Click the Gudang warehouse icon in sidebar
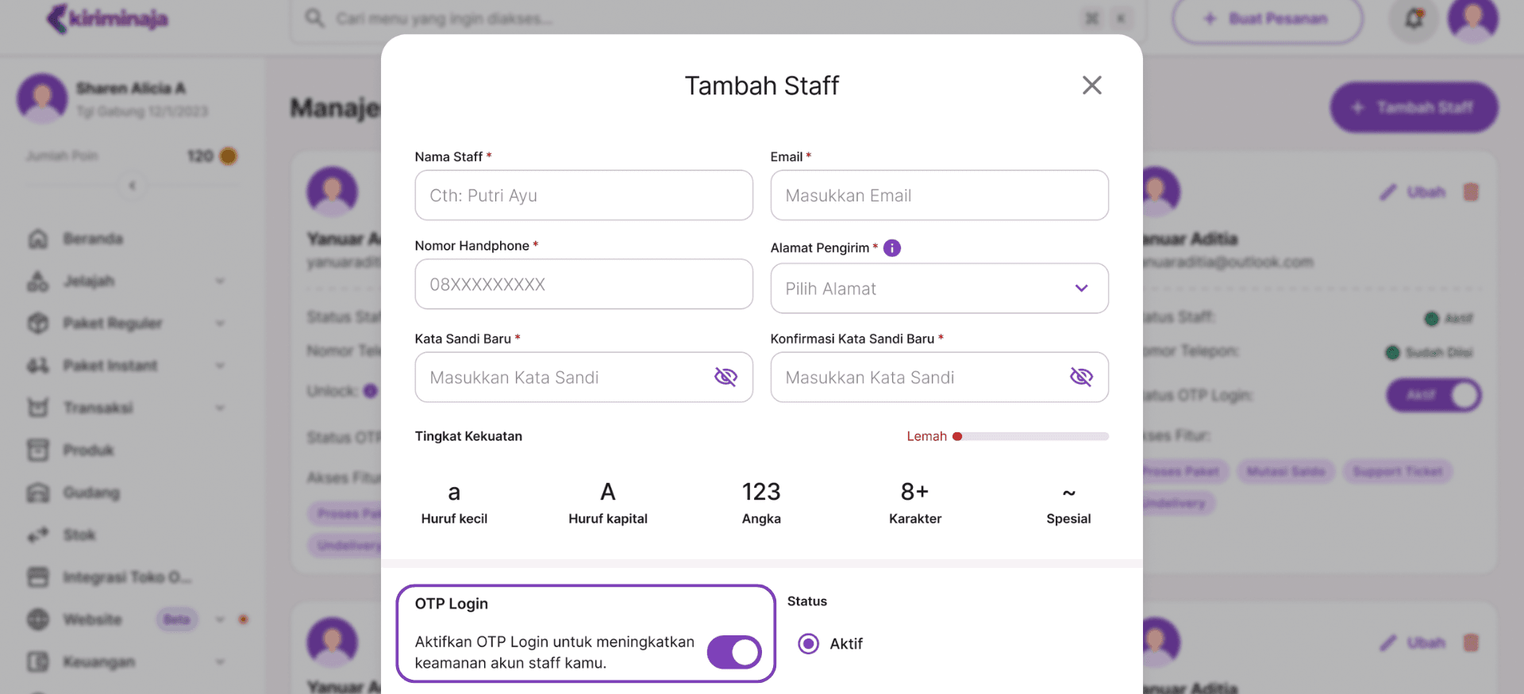 (x=38, y=493)
